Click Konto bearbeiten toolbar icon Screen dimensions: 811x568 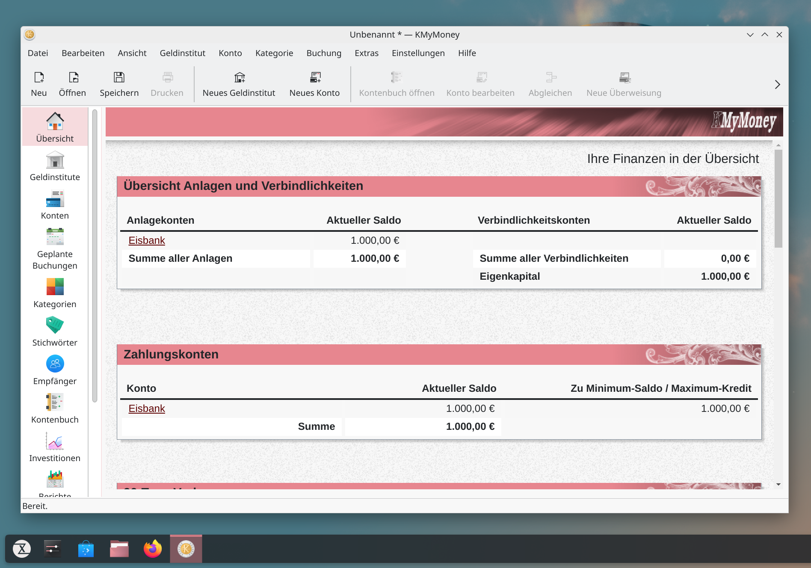pos(481,84)
